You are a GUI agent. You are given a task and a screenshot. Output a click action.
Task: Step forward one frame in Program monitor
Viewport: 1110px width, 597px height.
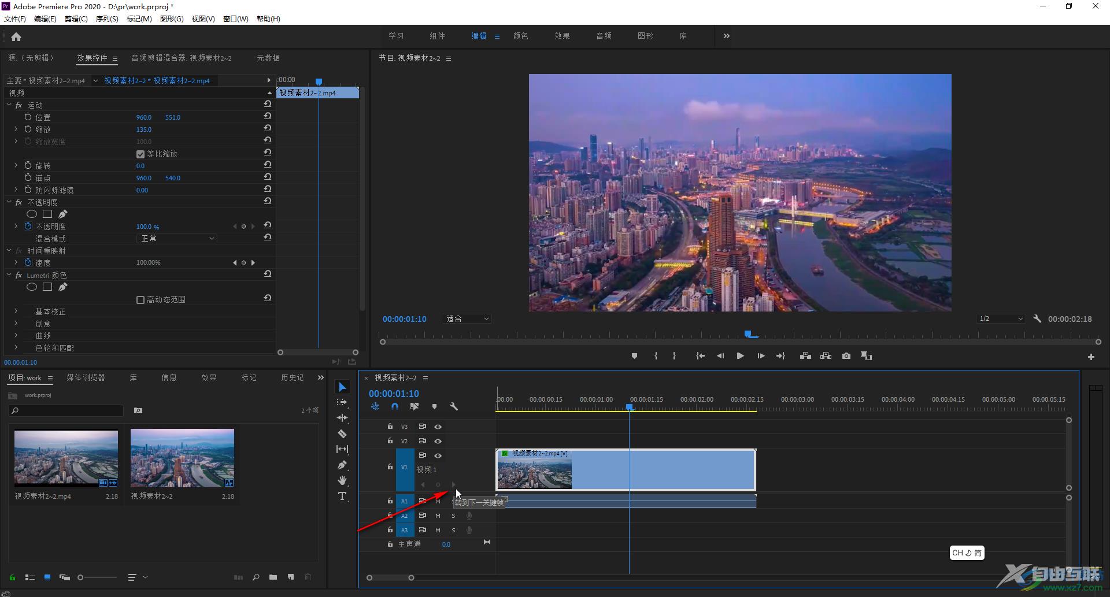[x=761, y=356]
